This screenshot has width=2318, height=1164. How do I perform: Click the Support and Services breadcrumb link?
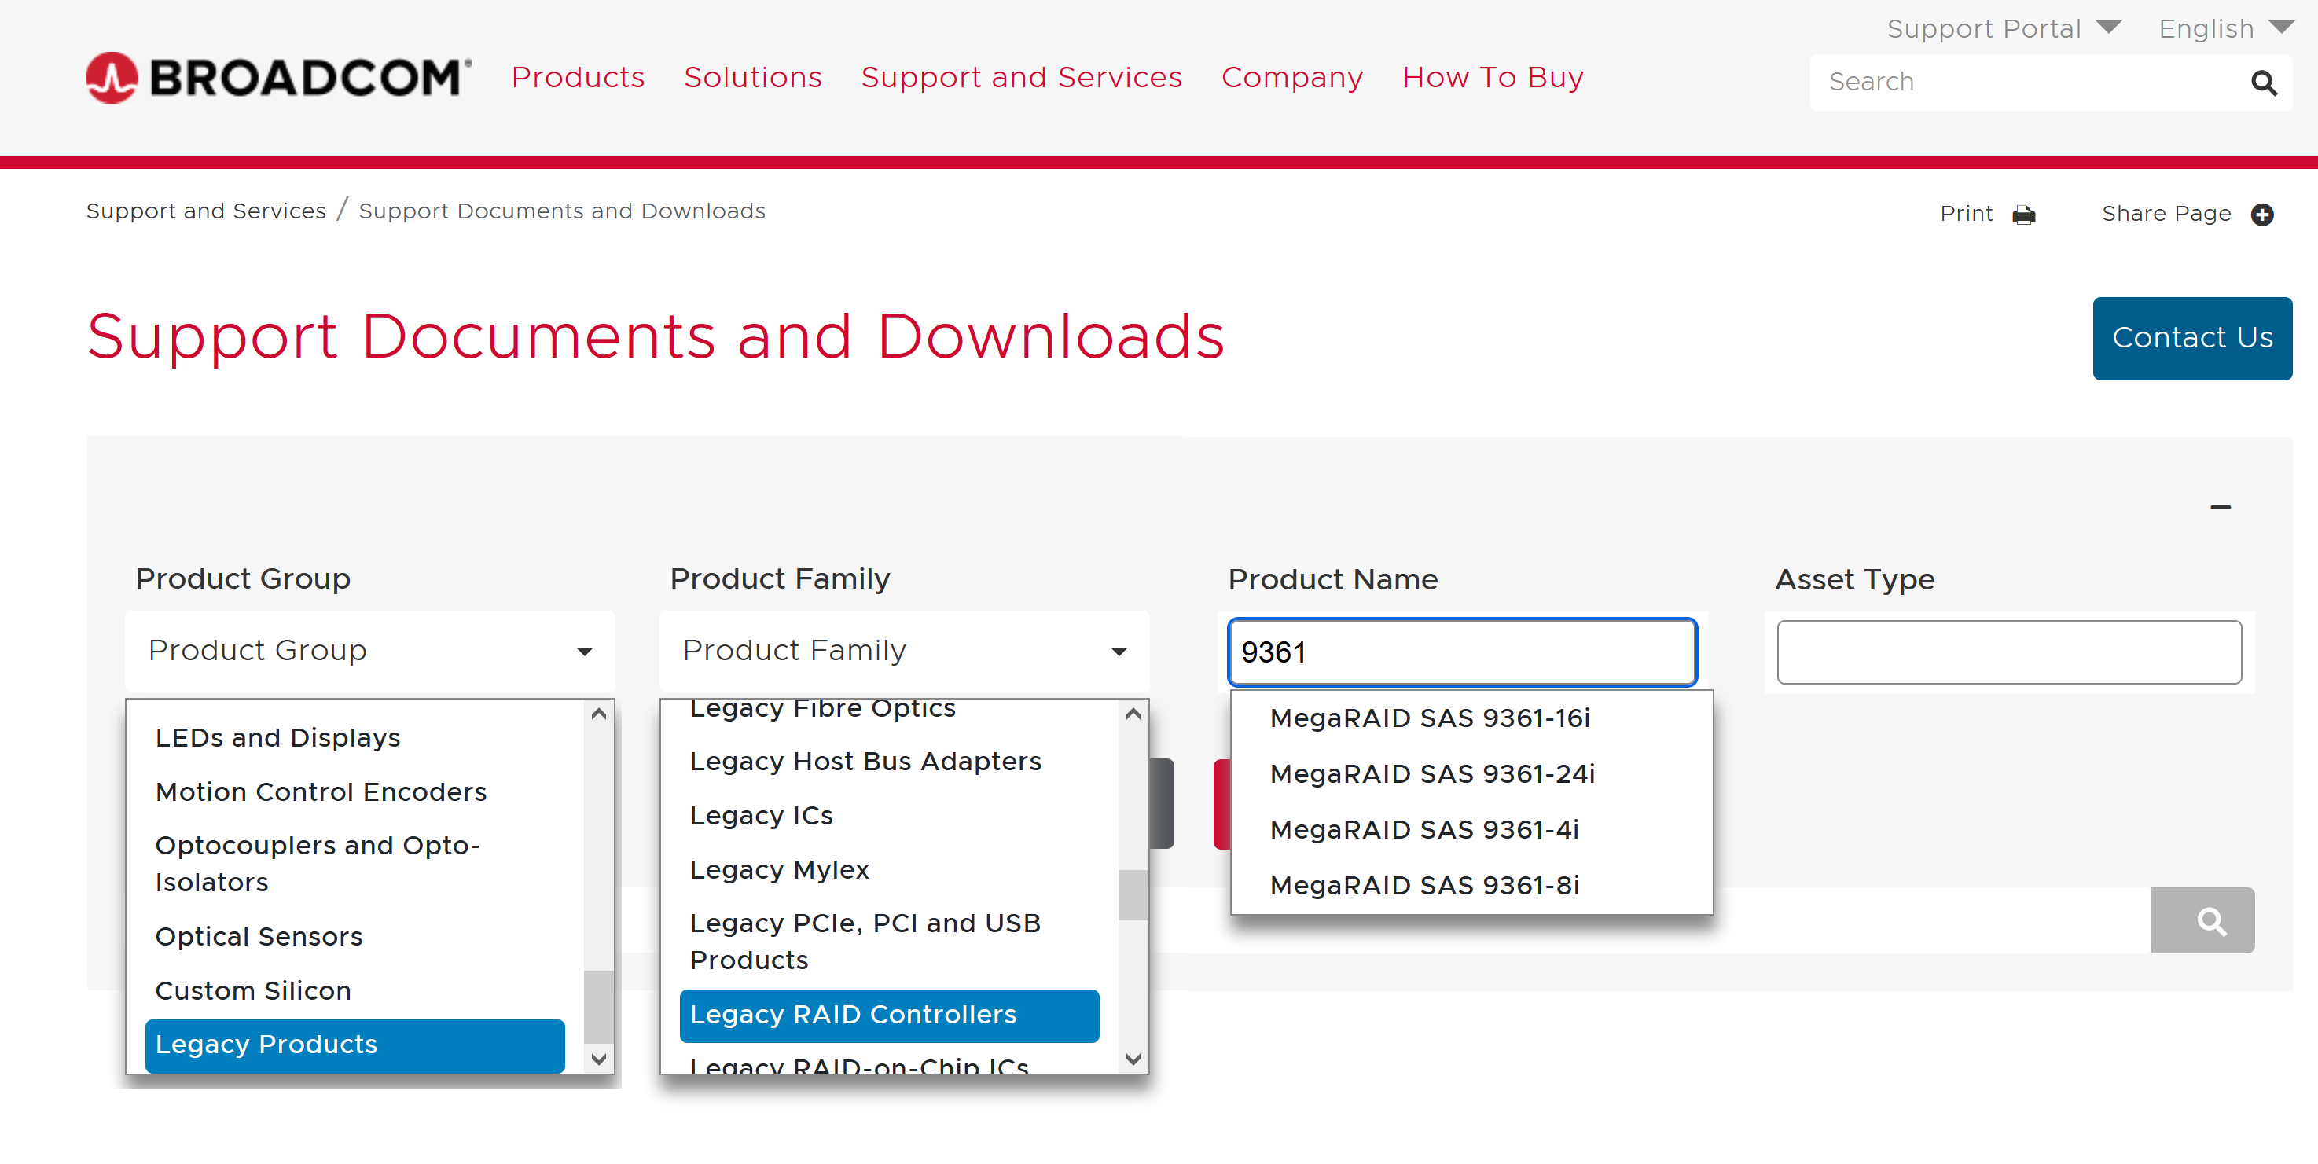[206, 211]
